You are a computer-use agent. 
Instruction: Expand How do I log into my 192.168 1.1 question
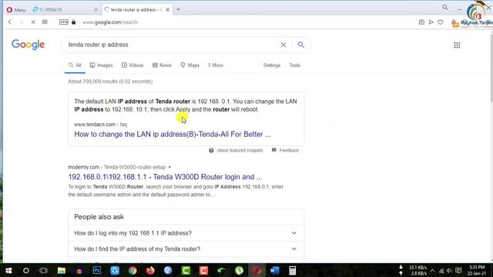click(186, 233)
